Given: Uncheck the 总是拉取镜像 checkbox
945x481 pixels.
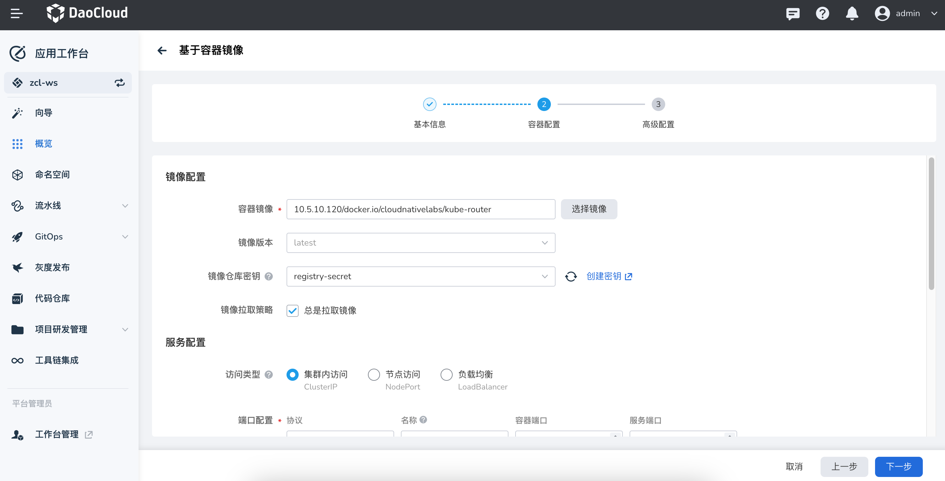Looking at the screenshot, I should tap(292, 310).
